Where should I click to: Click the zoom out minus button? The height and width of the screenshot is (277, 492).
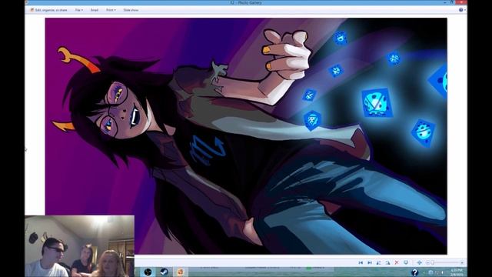pyautogui.click(x=427, y=262)
